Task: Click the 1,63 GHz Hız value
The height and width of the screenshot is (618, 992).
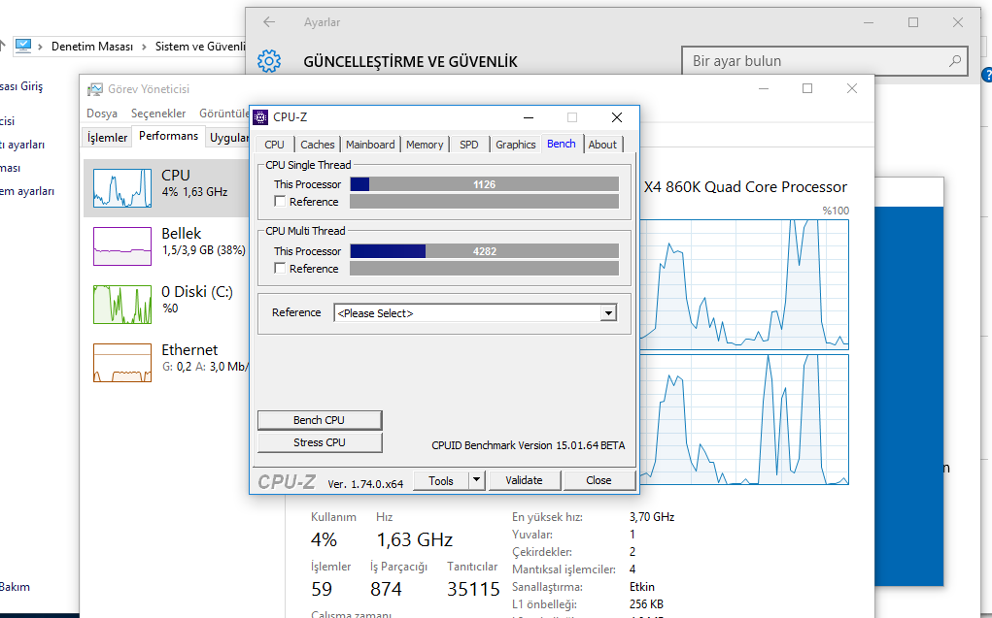Action: tap(415, 539)
